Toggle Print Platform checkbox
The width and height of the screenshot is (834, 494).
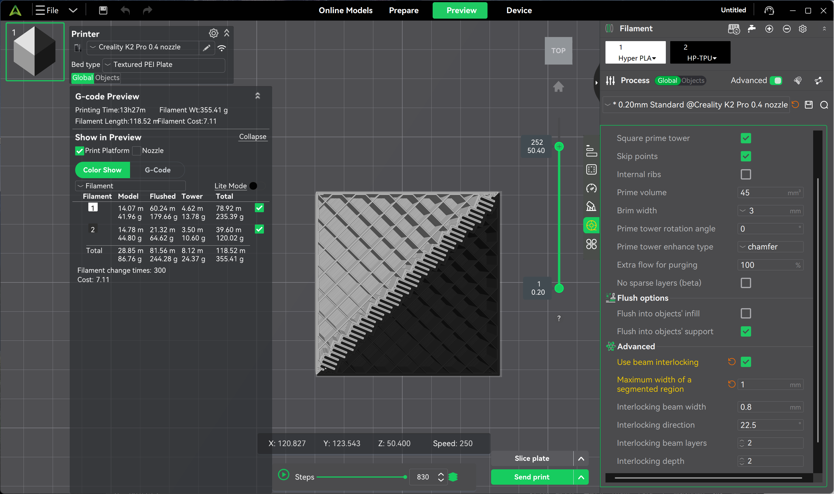coord(79,151)
